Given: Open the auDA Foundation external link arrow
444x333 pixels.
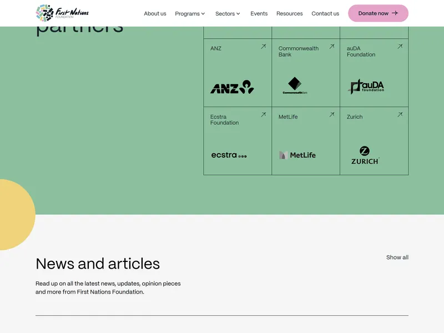Looking at the screenshot, I should (x=400, y=46).
